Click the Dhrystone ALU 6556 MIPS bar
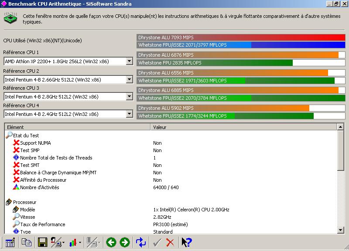 (x=241, y=73)
